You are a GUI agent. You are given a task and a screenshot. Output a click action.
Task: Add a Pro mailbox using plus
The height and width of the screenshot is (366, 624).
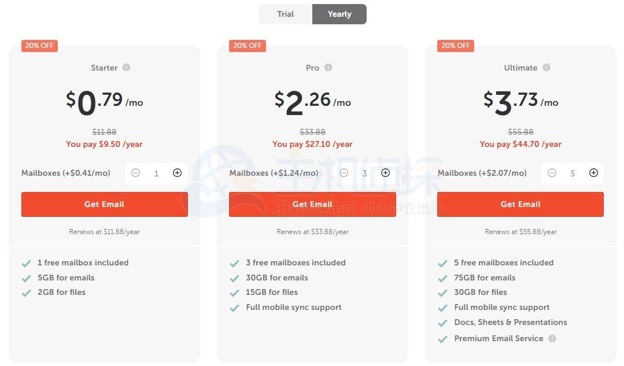pos(385,173)
